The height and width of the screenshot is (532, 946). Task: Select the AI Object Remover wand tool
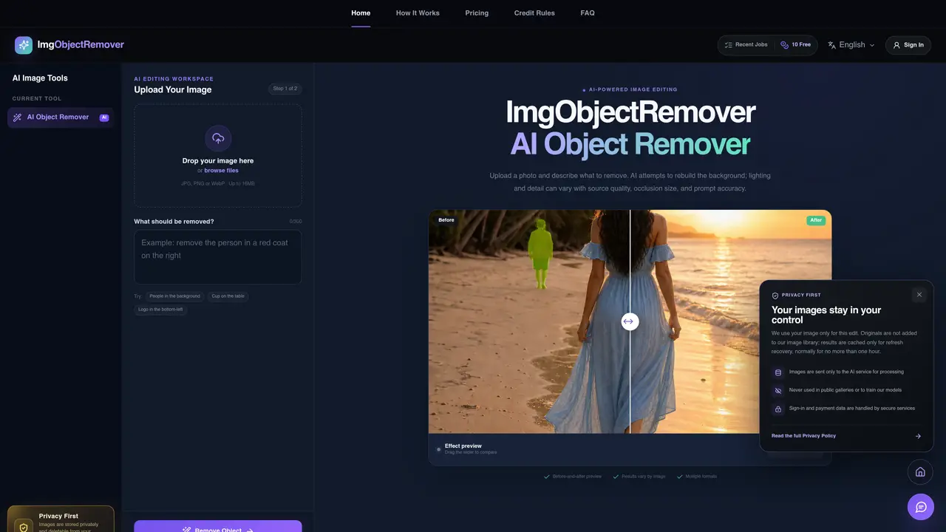click(x=61, y=117)
